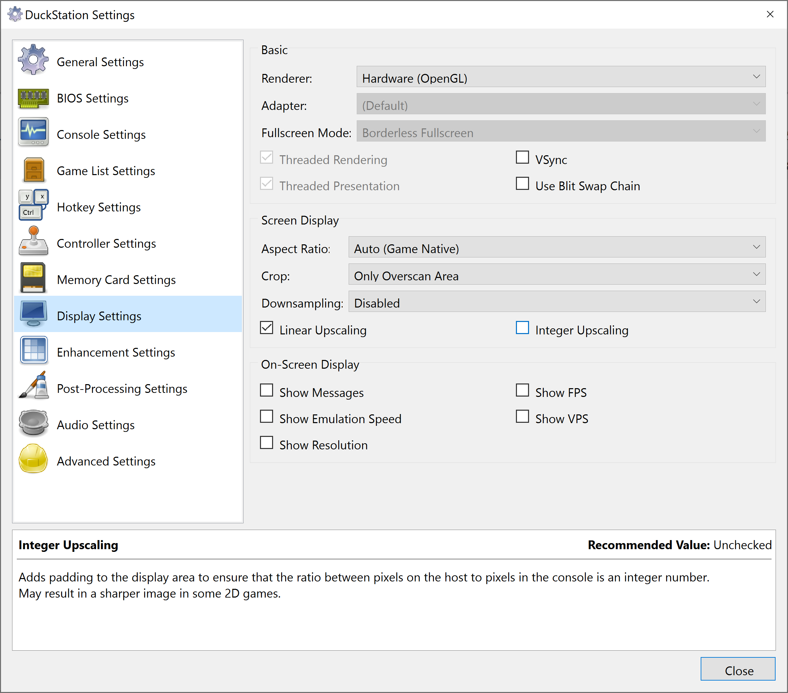Select the Advanced Settings hard hat icon
788x693 pixels.
33,459
